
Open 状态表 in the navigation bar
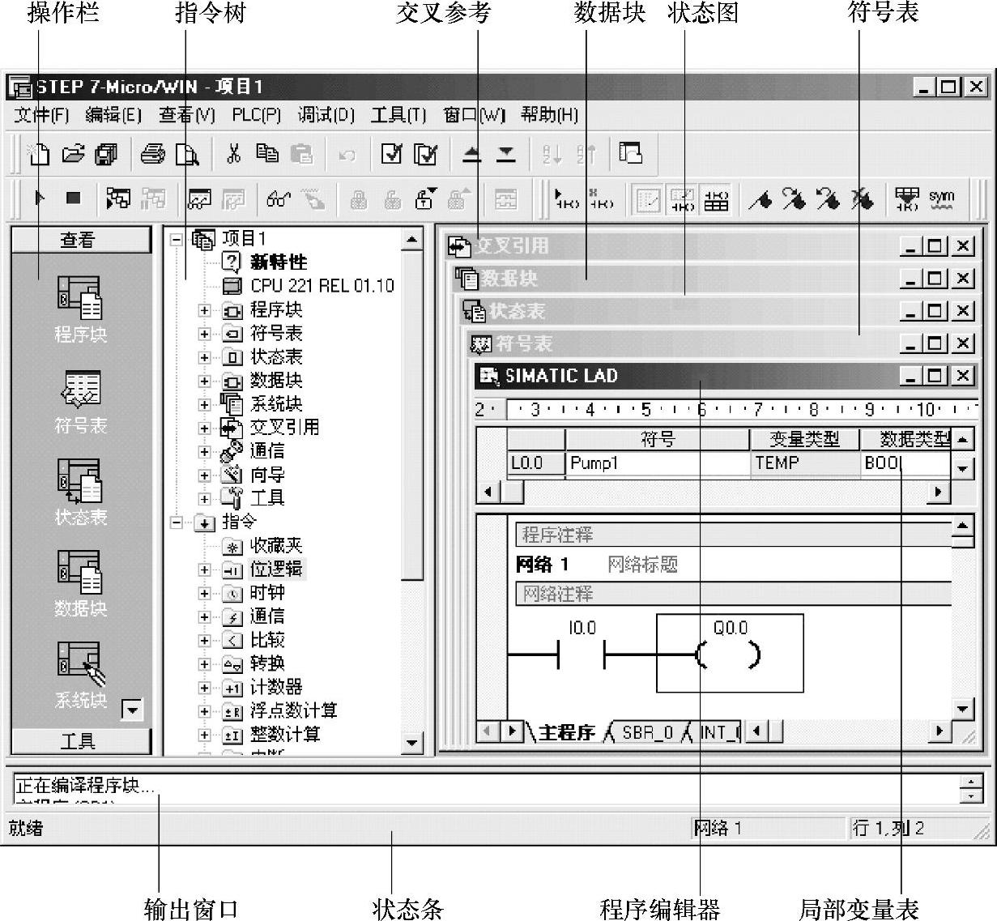pos(79,492)
